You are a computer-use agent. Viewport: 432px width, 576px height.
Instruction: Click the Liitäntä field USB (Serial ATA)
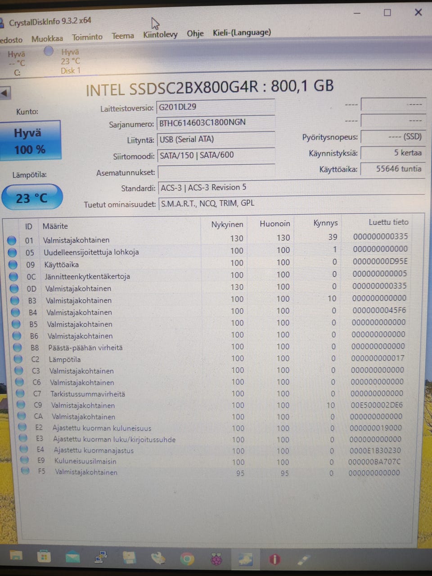[216, 139]
